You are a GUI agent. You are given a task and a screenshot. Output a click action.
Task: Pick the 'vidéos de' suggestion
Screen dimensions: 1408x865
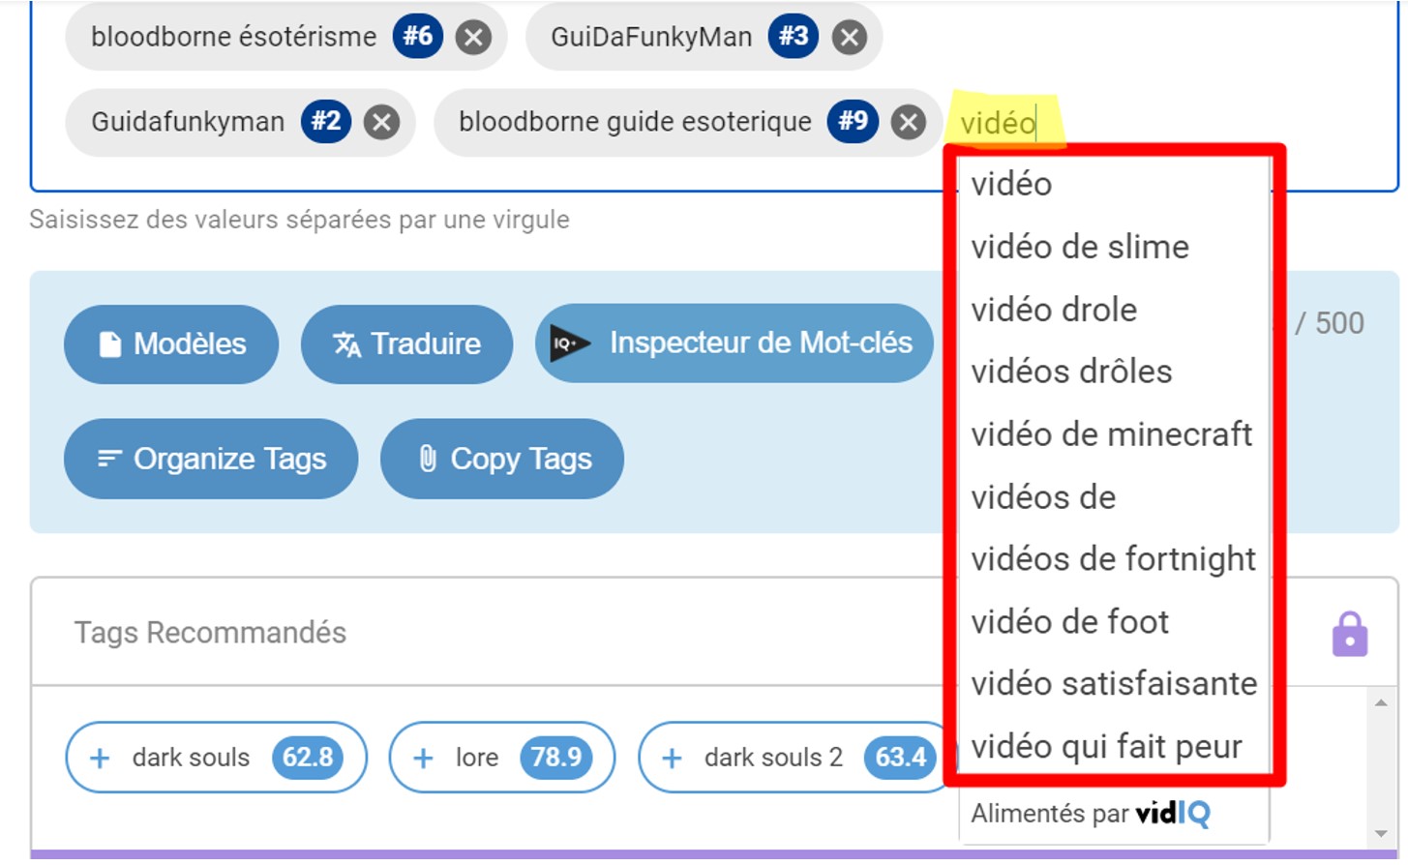[x=1113, y=497]
